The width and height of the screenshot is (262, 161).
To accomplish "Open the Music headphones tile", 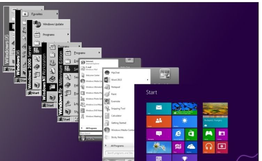I will 209,147.
